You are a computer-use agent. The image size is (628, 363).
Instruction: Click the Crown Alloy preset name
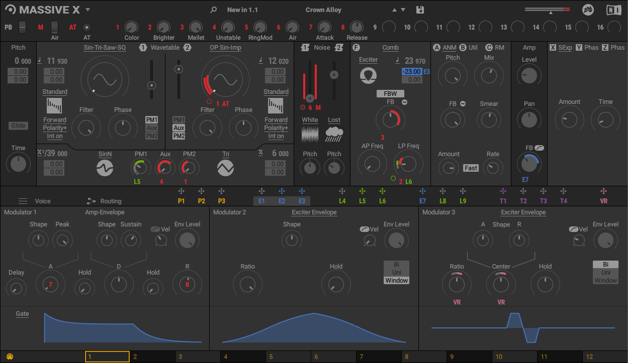point(323,10)
